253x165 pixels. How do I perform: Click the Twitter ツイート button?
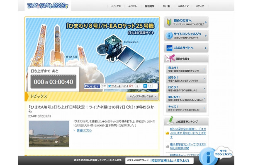click(x=115, y=86)
